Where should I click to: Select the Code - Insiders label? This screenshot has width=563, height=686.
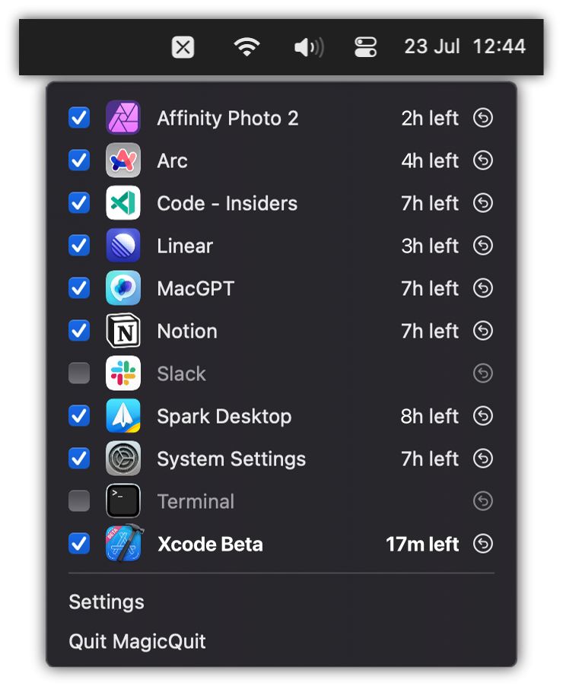(x=227, y=203)
